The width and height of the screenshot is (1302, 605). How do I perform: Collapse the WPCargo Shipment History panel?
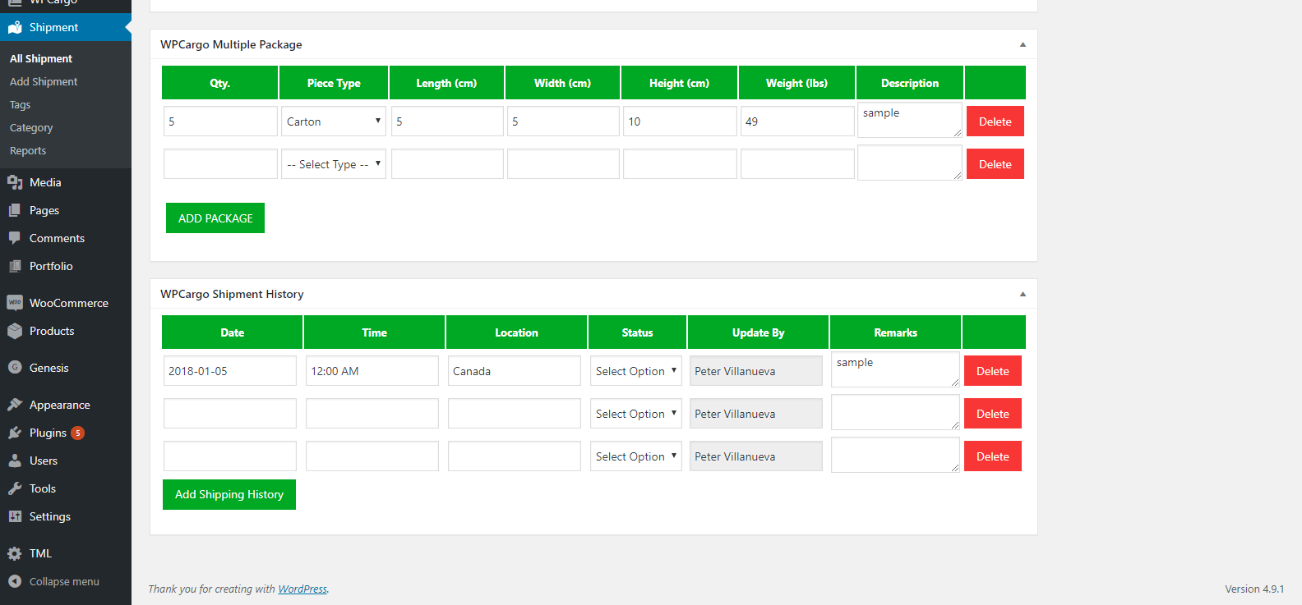1023,294
